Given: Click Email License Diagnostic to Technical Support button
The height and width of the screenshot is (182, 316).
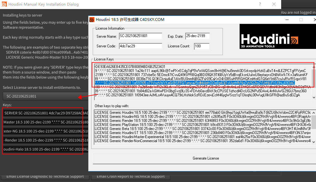Looking at the screenshot, I should [x=45, y=177].
